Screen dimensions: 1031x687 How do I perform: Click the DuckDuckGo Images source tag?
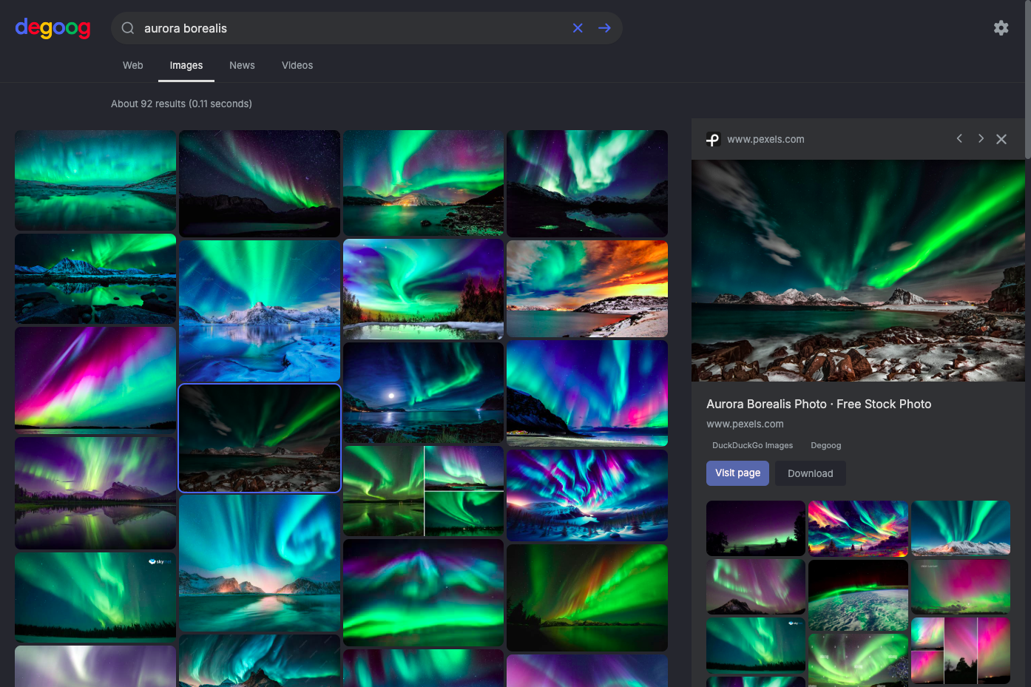click(x=752, y=445)
